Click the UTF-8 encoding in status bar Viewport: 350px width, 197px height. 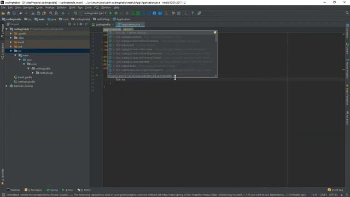[333, 195]
